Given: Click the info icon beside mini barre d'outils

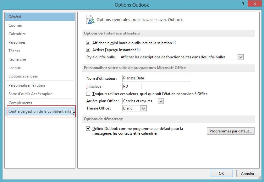Looking at the screenshot, I should tap(174, 43).
